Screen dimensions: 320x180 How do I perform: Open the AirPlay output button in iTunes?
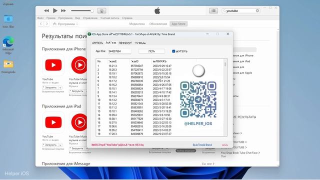pos(101,10)
